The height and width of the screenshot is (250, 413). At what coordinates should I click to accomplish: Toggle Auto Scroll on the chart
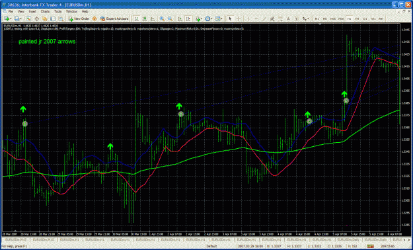tap(180, 19)
